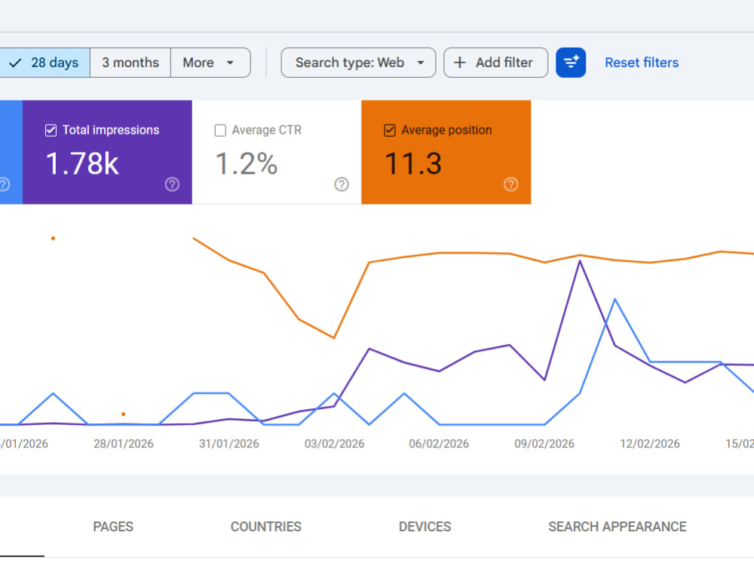This screenshot has height=566, width=754.
Task: Open help icon on Average position card
Action: tap(510, 184)
